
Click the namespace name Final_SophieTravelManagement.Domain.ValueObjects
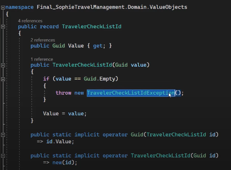pyautogui.click(x=112, y=7)
